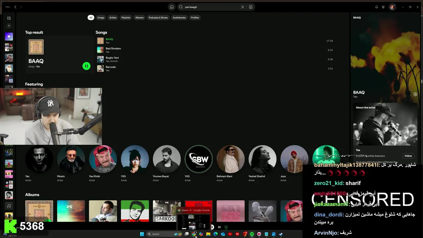Open Google Chrome from the taskbar

[x=194, y=234]
